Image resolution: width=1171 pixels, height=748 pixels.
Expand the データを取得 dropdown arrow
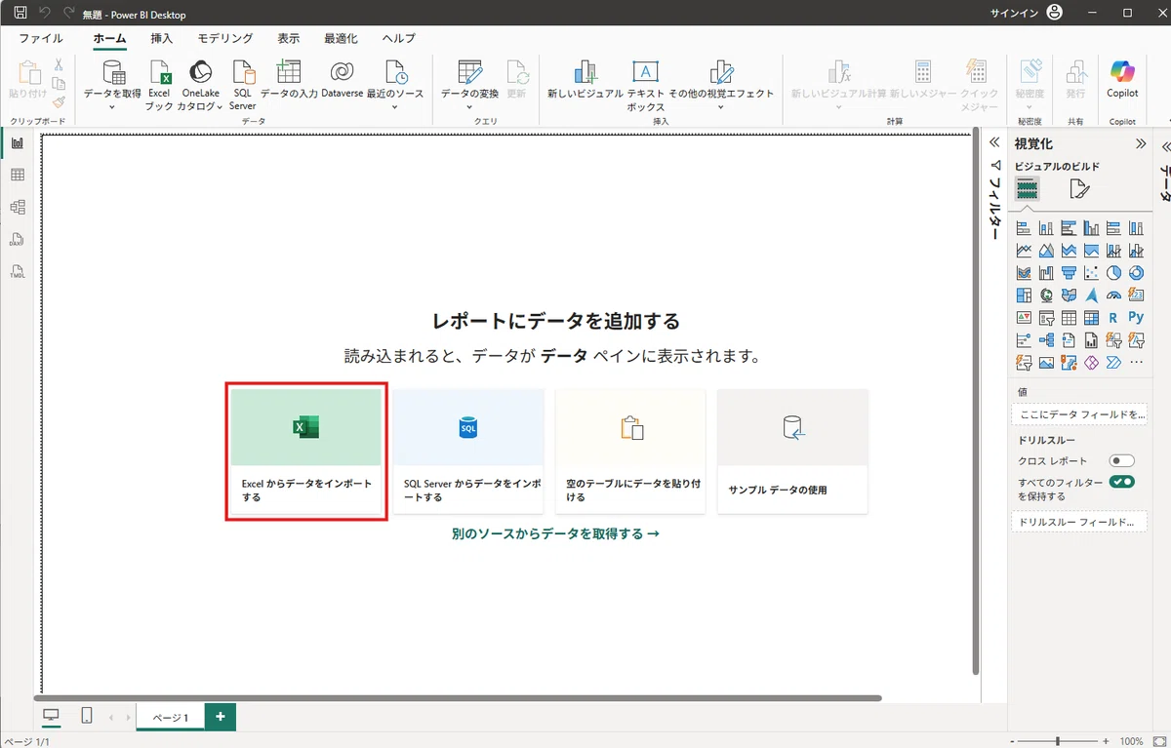(x=112, y=106)
